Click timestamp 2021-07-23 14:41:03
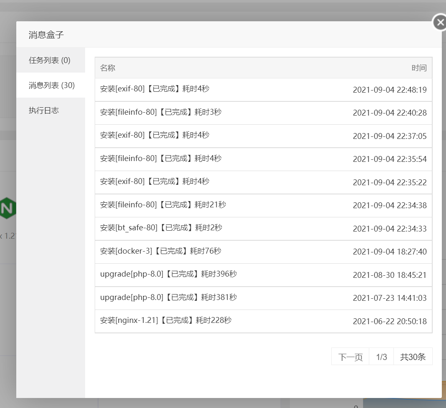The image size is (446, 408). pyautogui.click(x=390, y=298)
